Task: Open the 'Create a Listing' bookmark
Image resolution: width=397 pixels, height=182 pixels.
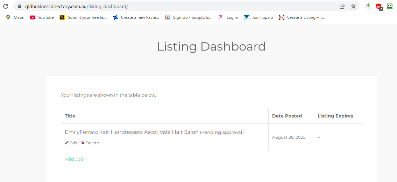Action: (x=302, y=17)
